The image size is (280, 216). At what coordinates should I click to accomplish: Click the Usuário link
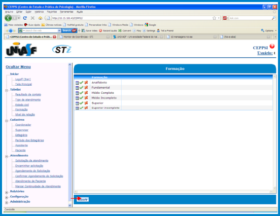(x=265, y=53)
